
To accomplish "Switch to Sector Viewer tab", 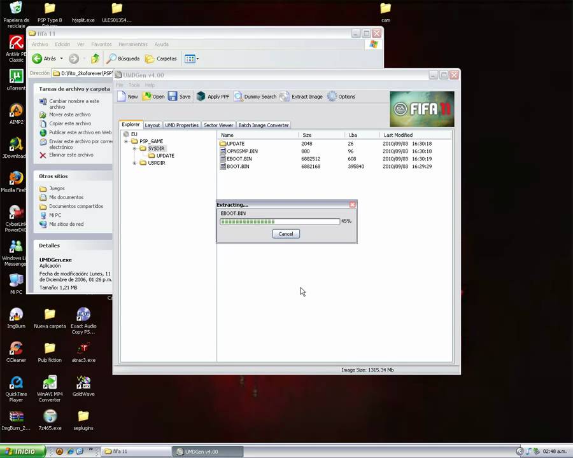I will coord(218,125).
